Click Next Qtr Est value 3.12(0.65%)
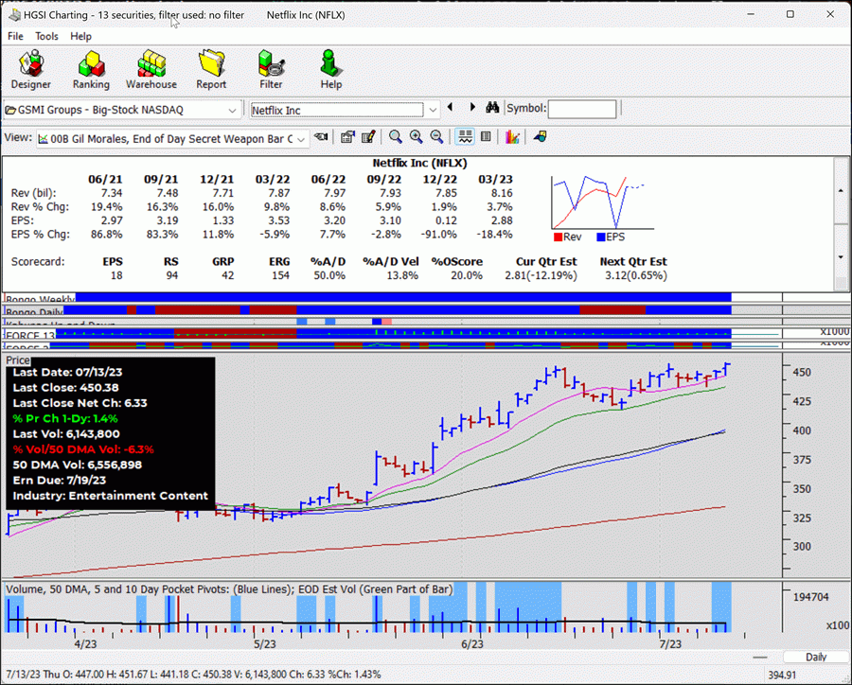Image resolution: width=852 pixels, height=685 pixels. pos(636,276)
